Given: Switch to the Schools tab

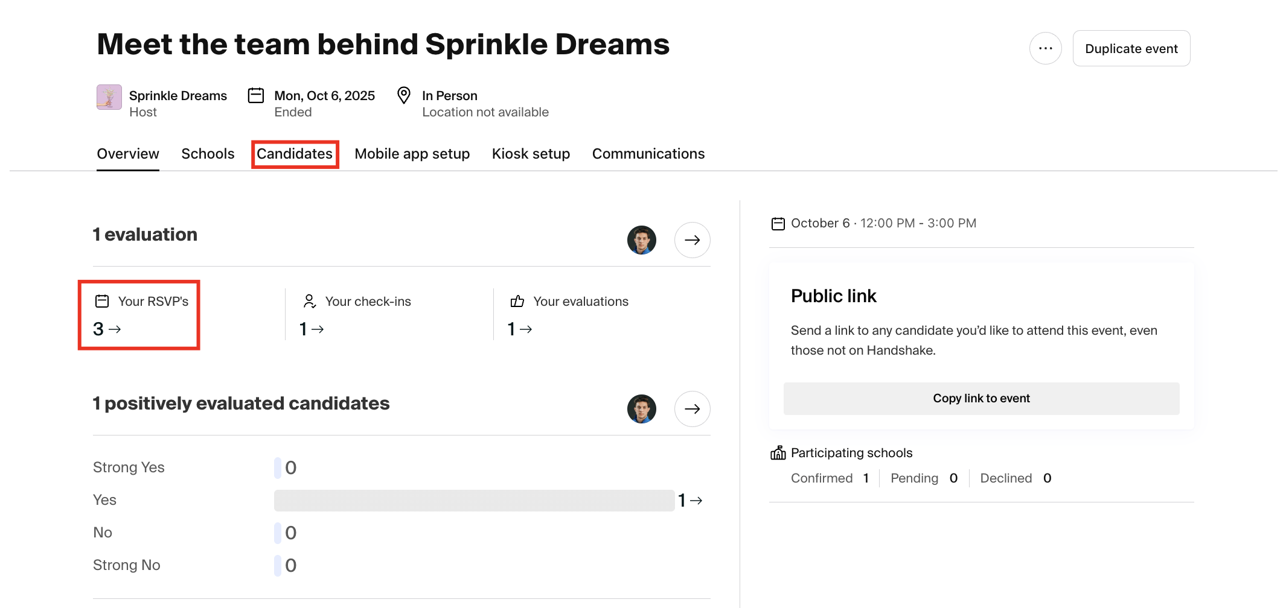Looking at the screenshot, I should click(x=208, y=154).
